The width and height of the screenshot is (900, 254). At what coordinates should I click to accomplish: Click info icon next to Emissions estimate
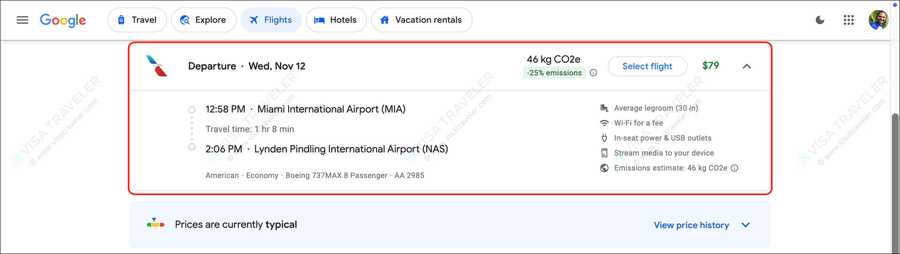[x=734, y=168]
